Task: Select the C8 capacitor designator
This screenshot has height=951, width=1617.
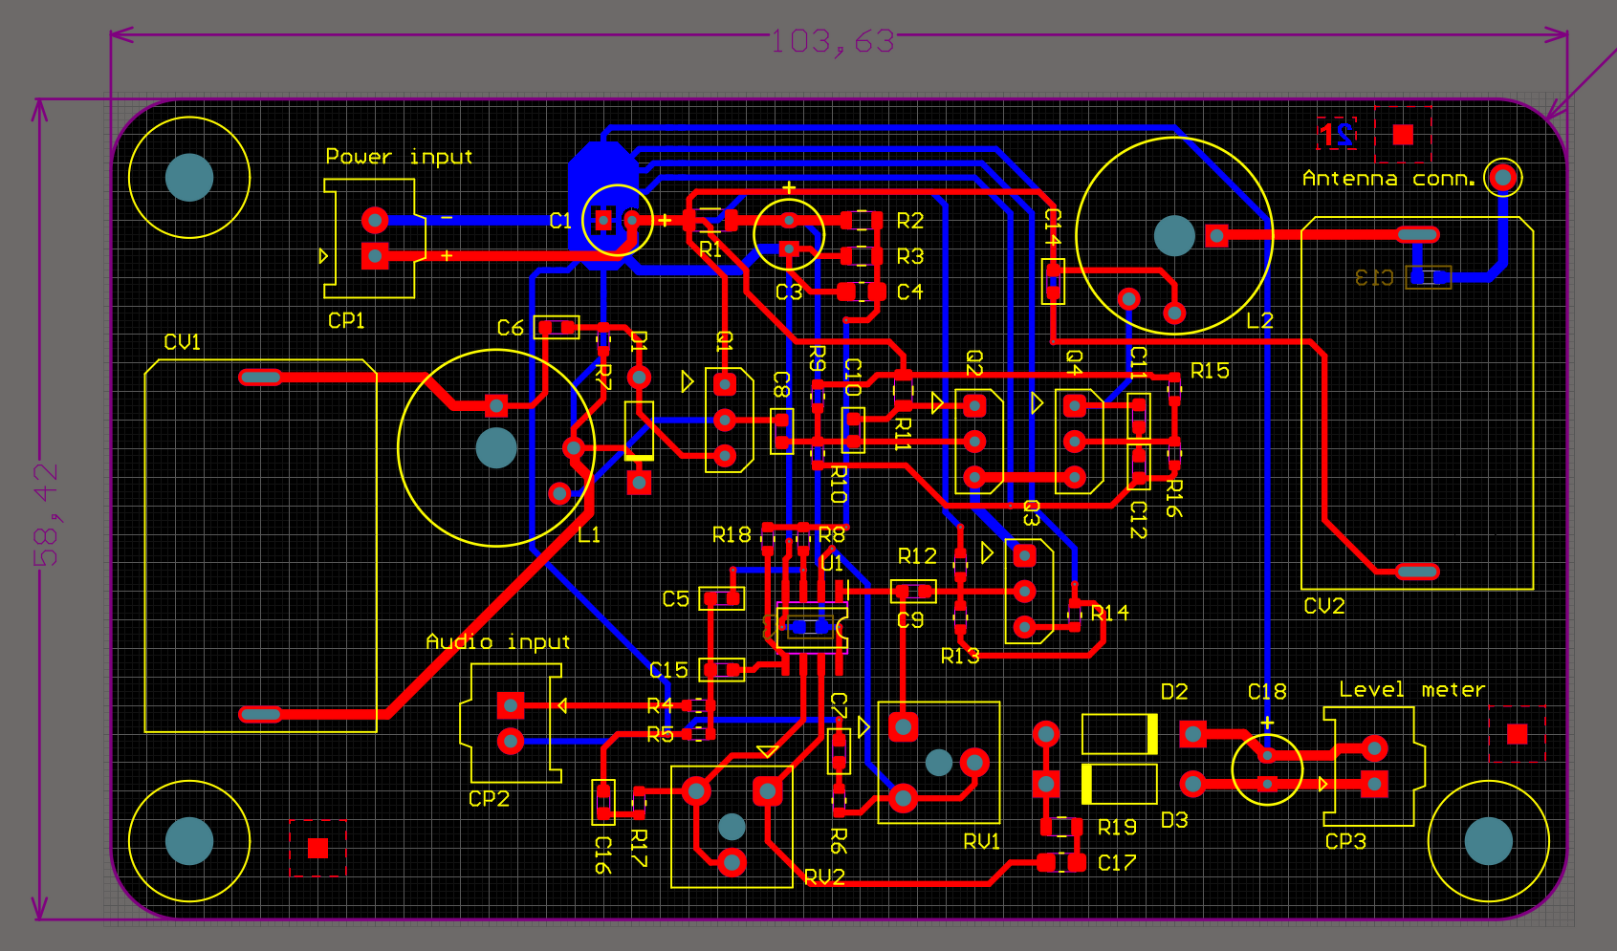Action: [781, 384]
